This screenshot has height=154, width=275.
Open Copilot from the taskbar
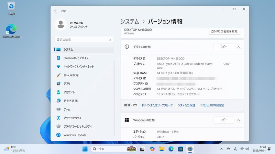click(x=152, y=149)
